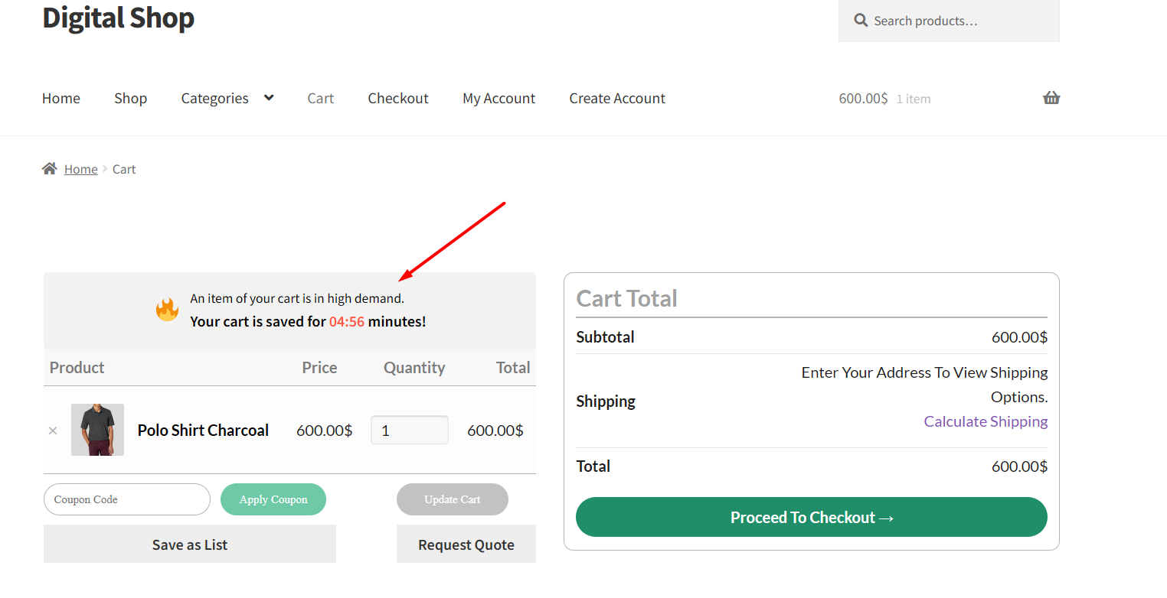Image resolution: width=1167 pixels, height=598 pixels.
Task: Click the Coupon Code input field
Action: pos(126,499)
